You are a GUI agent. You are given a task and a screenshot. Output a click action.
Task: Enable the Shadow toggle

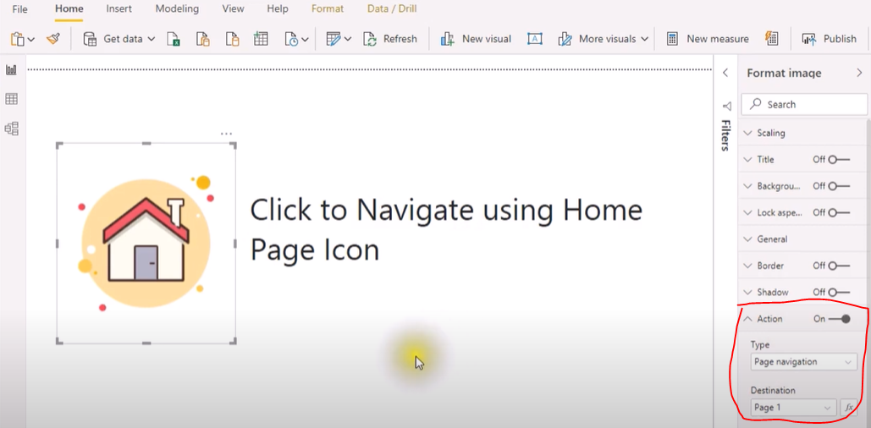click(839, 292)
